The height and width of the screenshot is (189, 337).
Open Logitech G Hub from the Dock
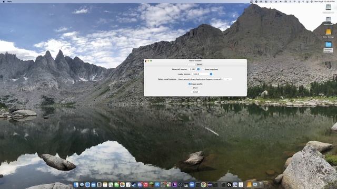230,184
